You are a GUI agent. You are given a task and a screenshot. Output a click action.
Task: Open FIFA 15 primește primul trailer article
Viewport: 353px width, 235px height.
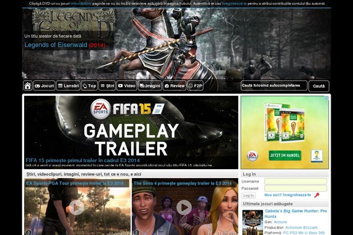point(82,160)
